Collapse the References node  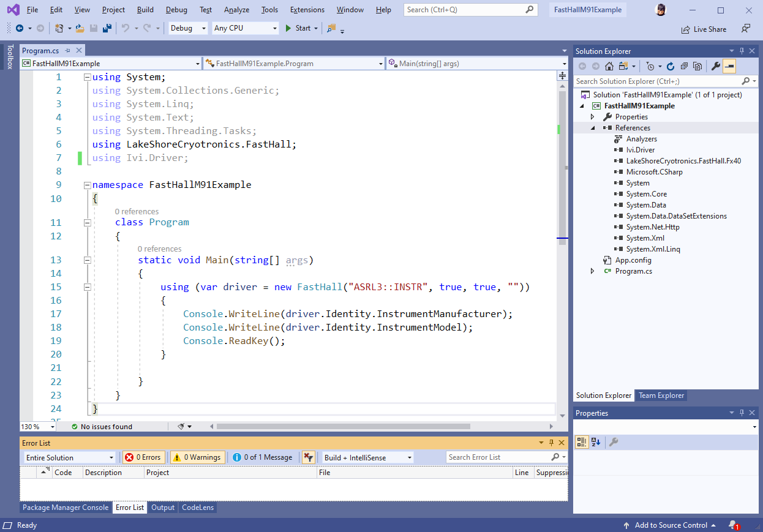pos(592,127)
